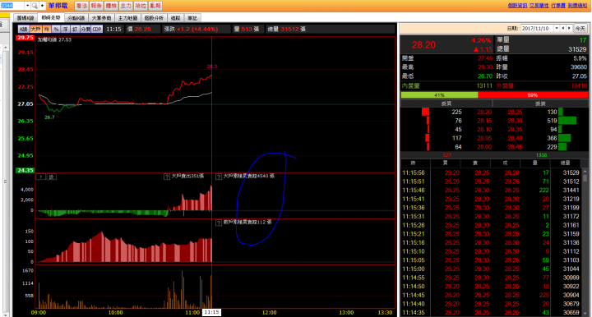Viewport: 592px width, 317px height.
Task: Click the 行事曆 link at top right
Action: pos(558,6)
